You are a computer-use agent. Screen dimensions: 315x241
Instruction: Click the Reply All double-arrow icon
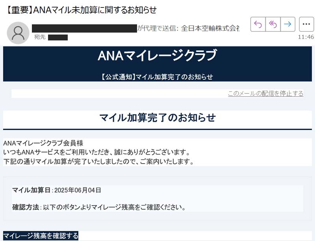(x=273, y=24)
